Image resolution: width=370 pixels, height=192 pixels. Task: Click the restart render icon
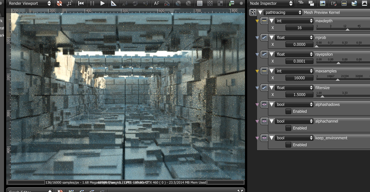81,3
